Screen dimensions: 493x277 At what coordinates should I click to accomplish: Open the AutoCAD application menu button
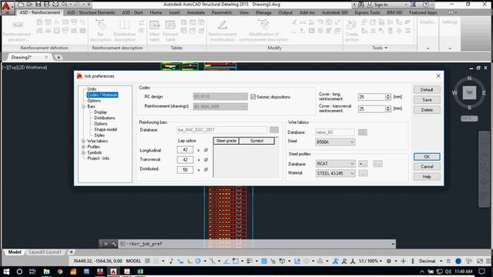click(7, 8)
